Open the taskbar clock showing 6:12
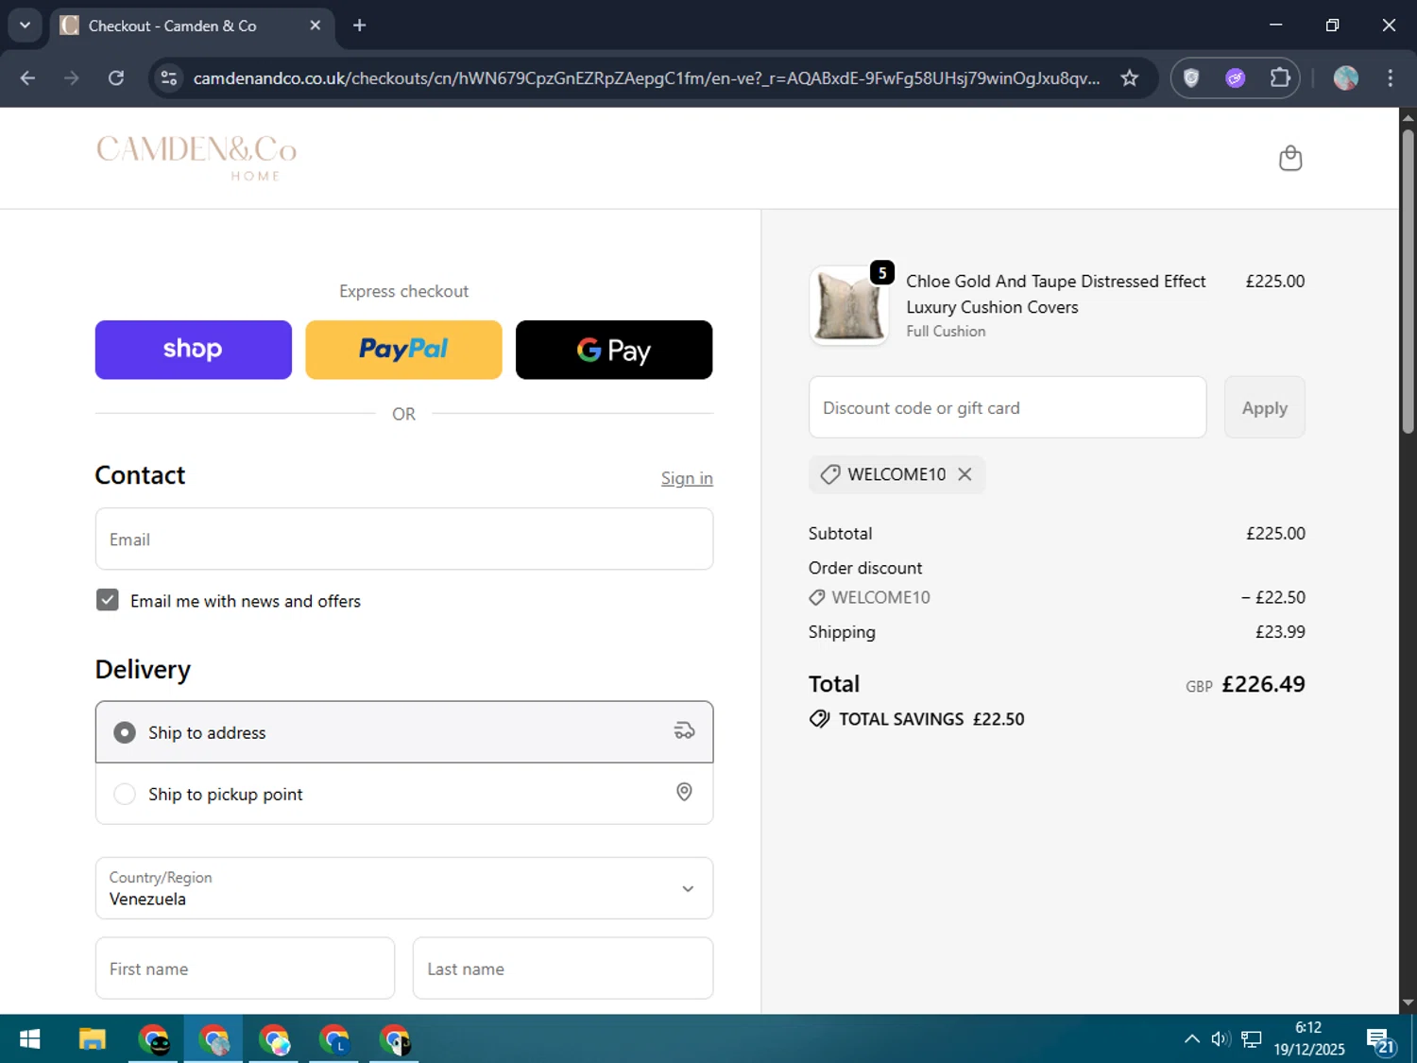 [1308, 1038]
